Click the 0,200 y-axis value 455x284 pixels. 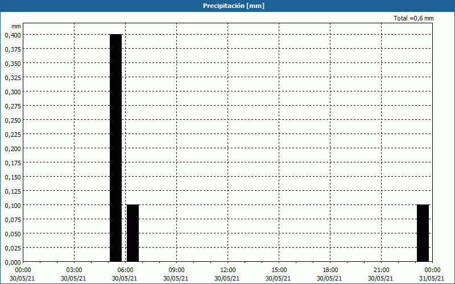[13, 148]
